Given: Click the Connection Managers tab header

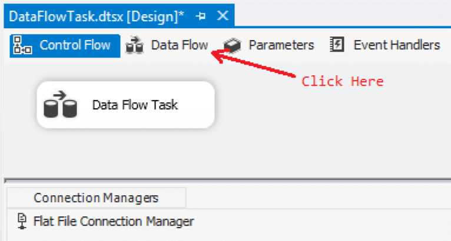Looking at the screenshot, I should (x=95, y=198).
